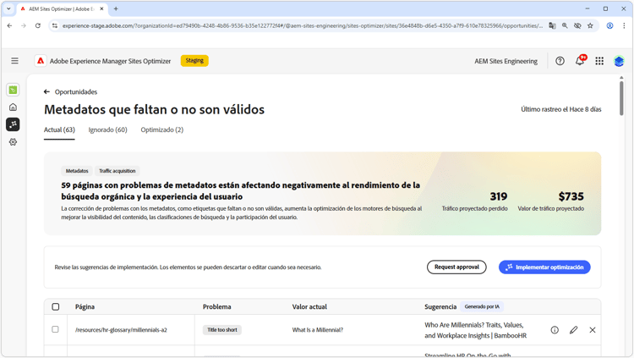Go back to Oportunidades link

(76, 92)
